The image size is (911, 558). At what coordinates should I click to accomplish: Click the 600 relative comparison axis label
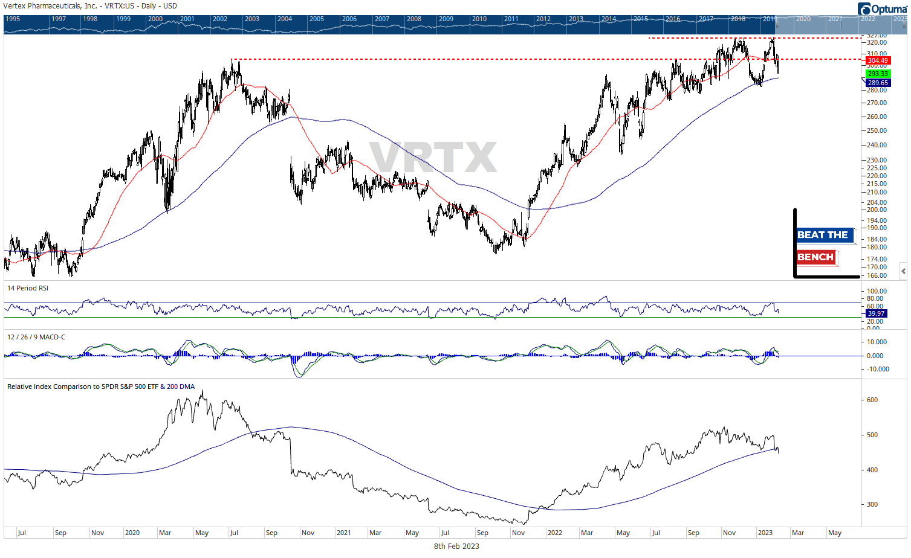click(872, 400)
